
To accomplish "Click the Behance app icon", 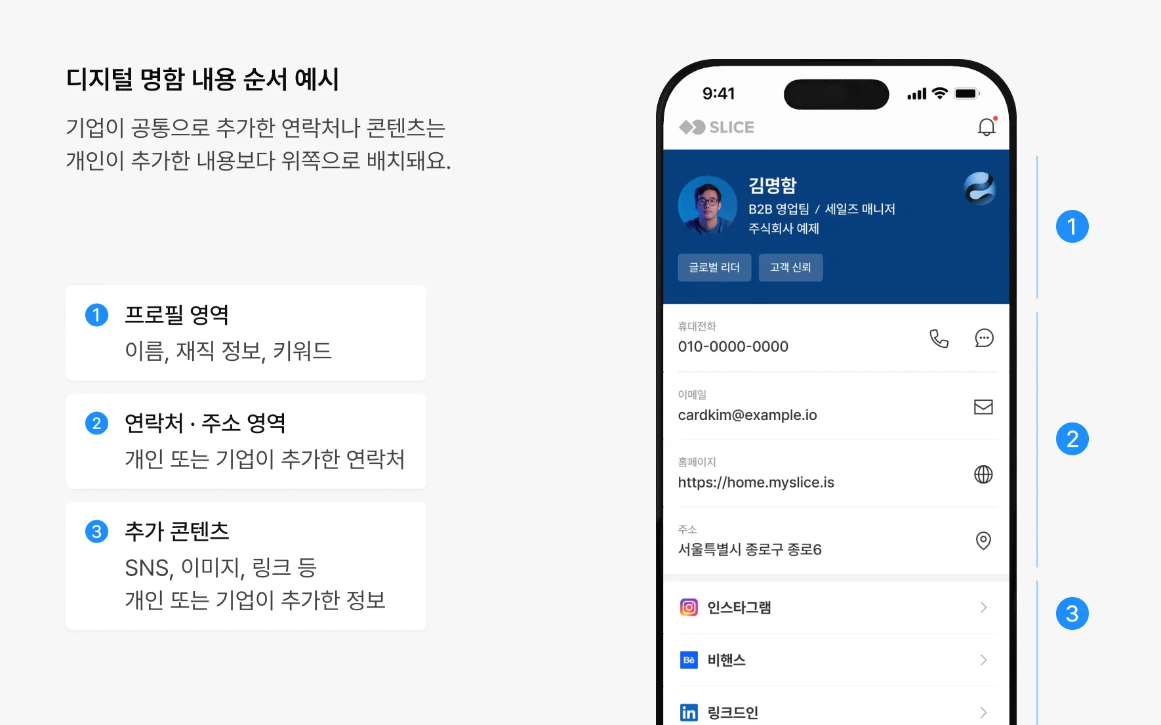I will pos(689,660).
